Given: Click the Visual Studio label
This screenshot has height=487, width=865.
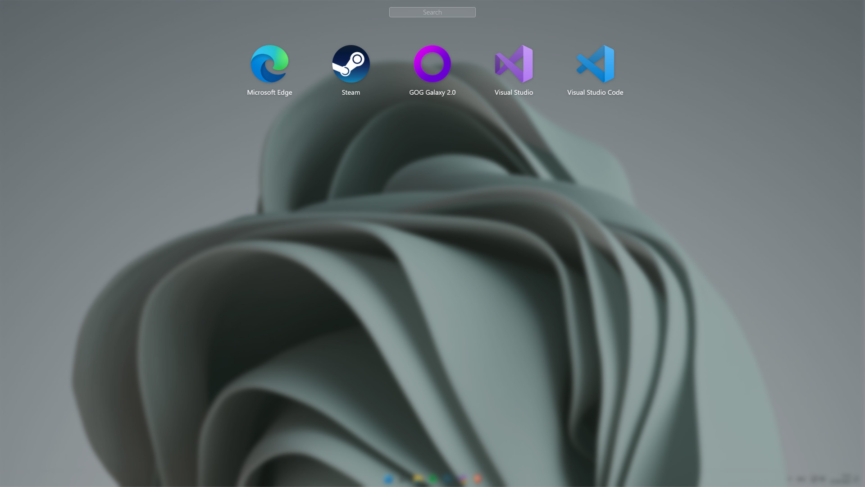Looking at the screenshot, I should click(514, 92).
